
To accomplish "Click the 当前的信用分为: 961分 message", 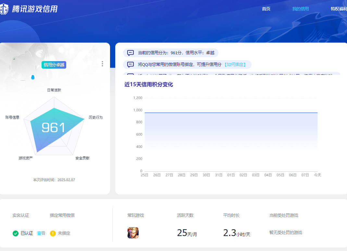I will pyautogui.click(x=176, y=53).
